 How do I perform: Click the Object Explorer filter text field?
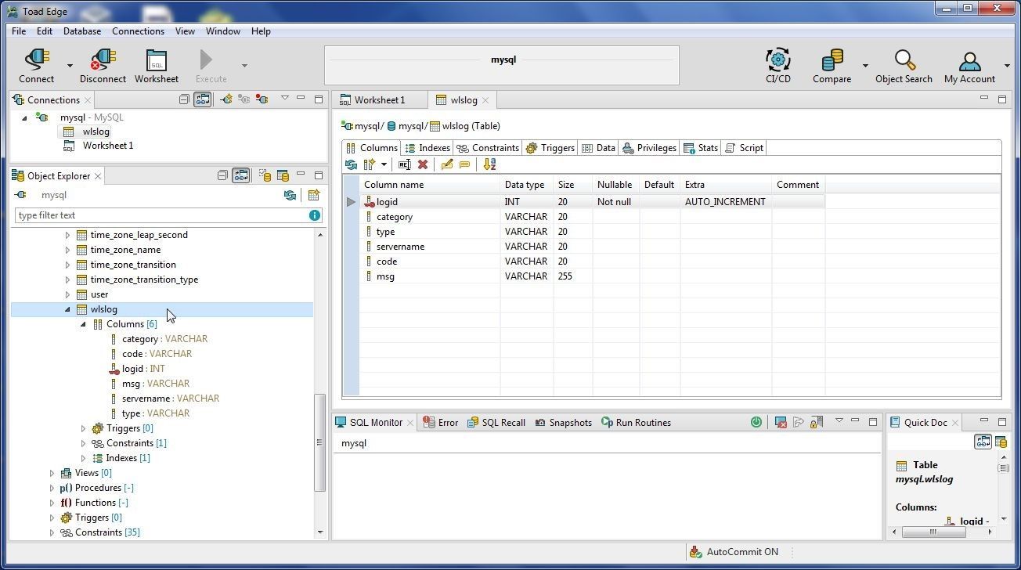coord(161,215)
